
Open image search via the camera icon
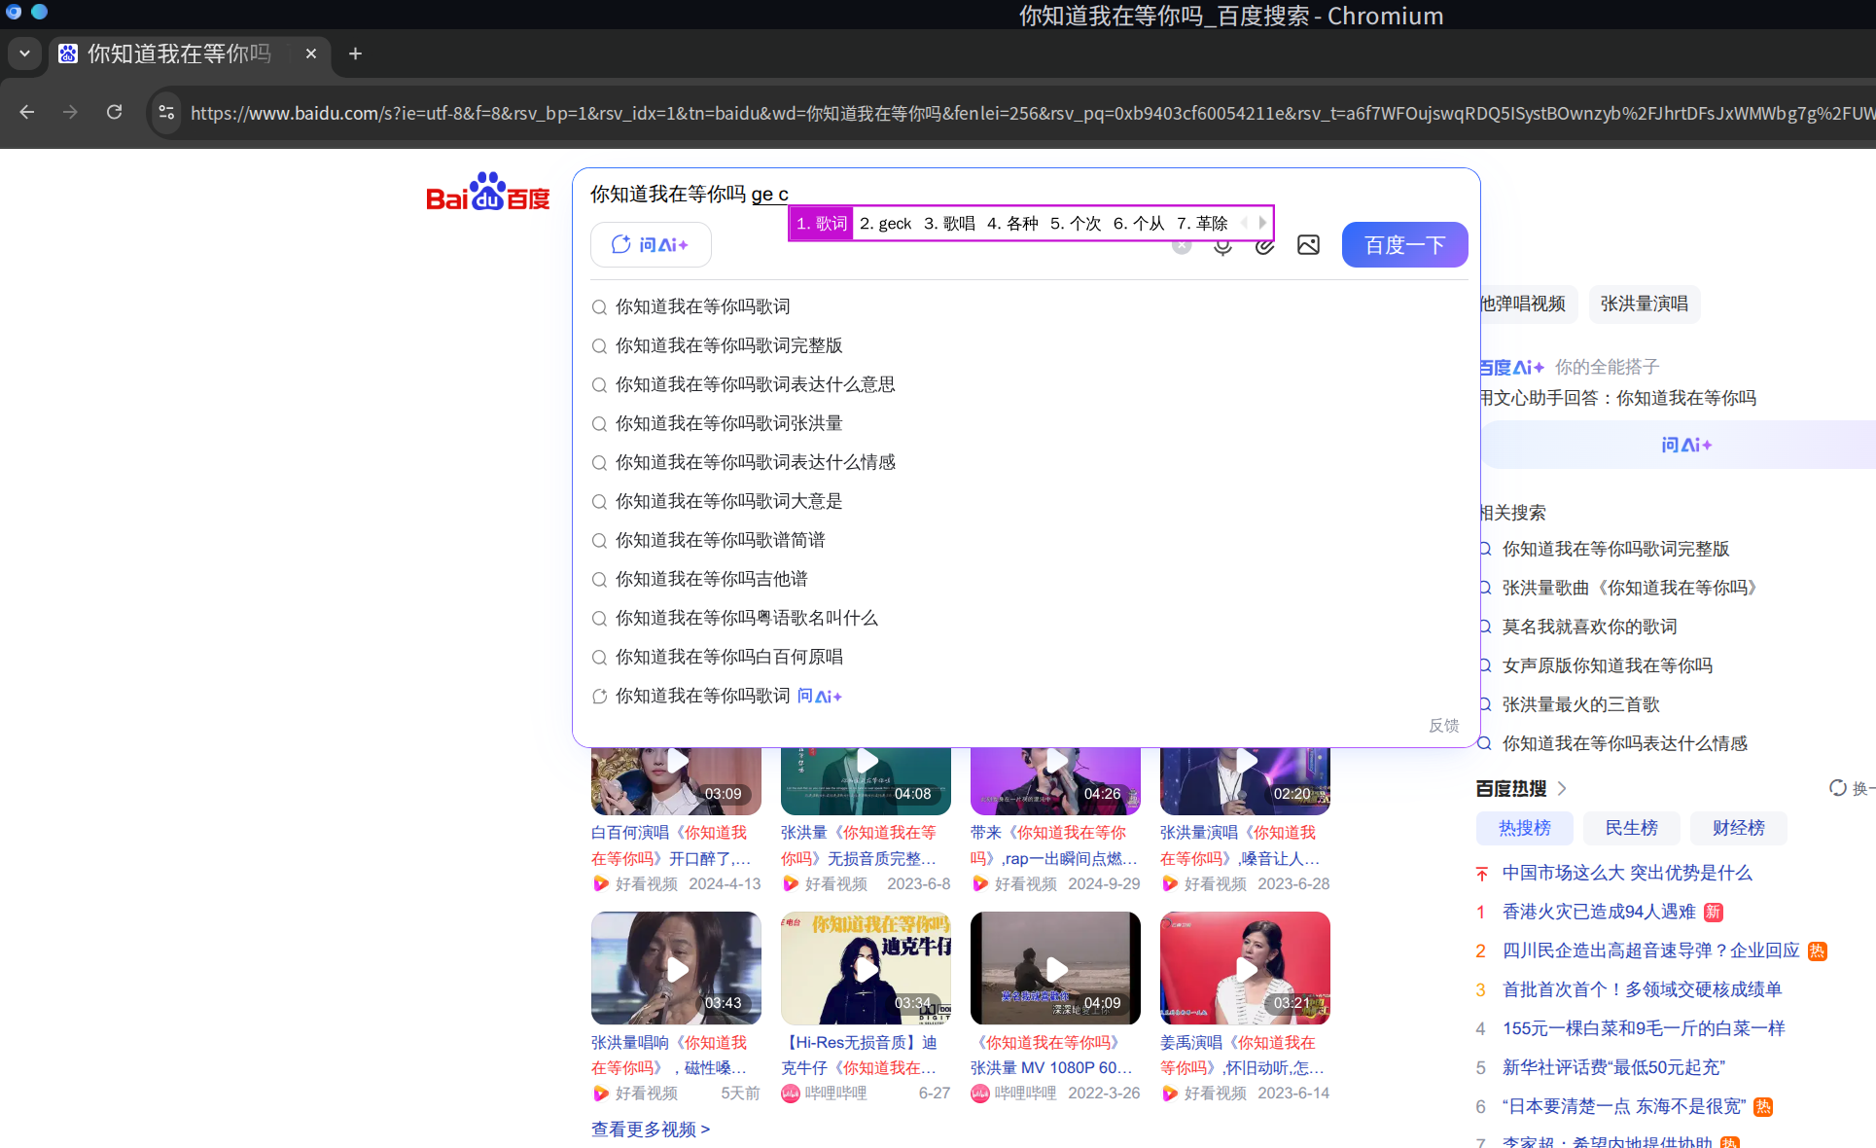pyautogui.click(x=1308, y=244)
